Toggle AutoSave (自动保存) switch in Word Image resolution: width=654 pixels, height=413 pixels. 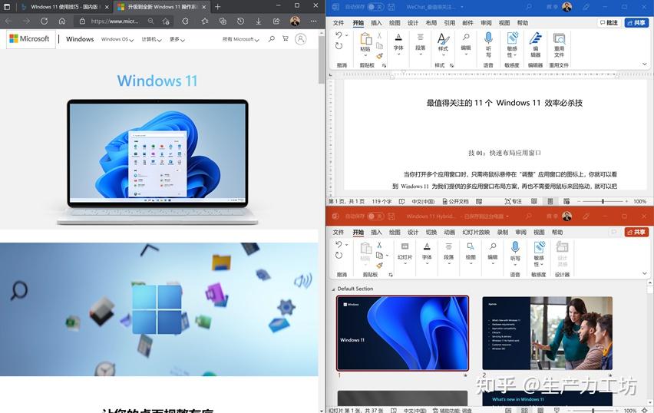[x=375, y=7]
